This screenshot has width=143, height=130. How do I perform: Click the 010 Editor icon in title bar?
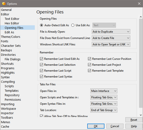(x=4, y=4)
